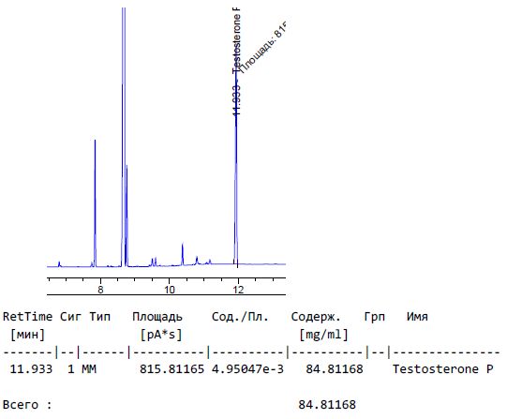Screen dimensions: 507x419
Task: Select the axis tick label 12
Action: pyautogui.click(x=238, y=289)
